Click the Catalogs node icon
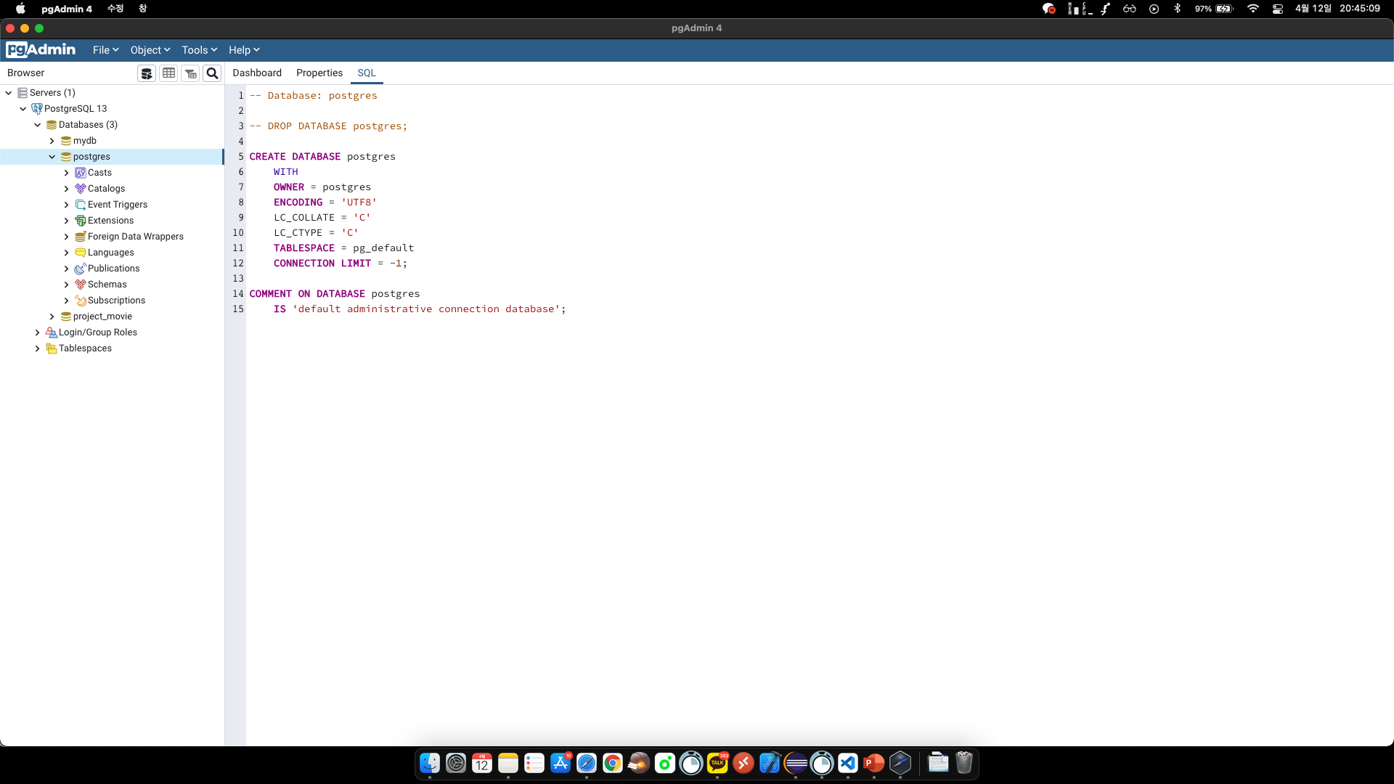1394x784 pixels. click(81, 189)
